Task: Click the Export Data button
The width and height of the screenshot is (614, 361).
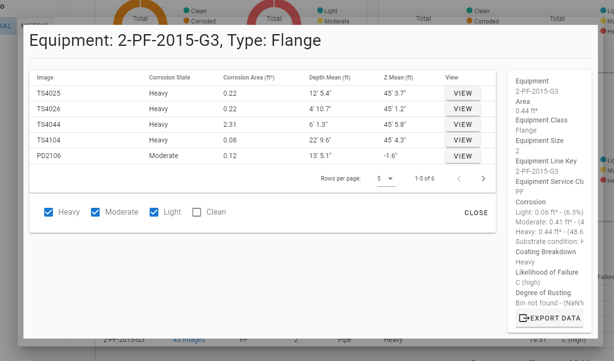Action: [550, 318]
